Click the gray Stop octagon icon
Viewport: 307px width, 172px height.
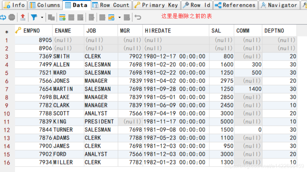pos(12,17)
